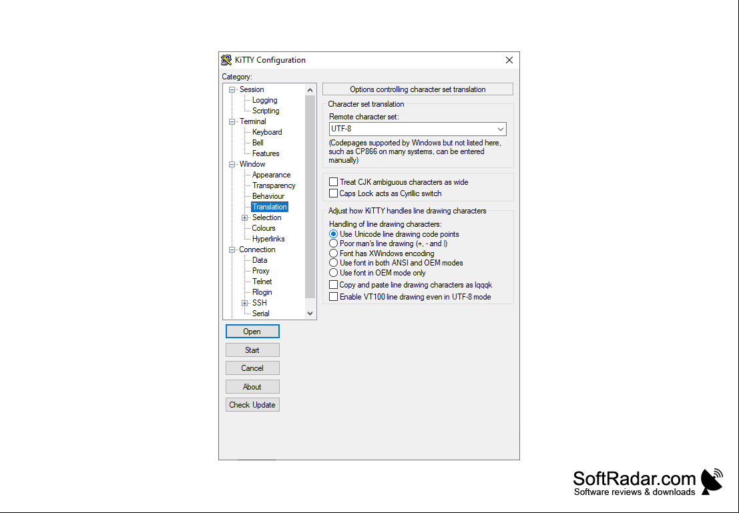Collapse the Connection tree node
The image size is (739, 513).
point(232,249)
